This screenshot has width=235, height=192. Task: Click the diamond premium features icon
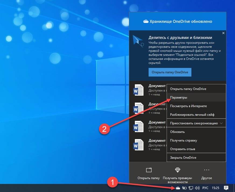178,170
